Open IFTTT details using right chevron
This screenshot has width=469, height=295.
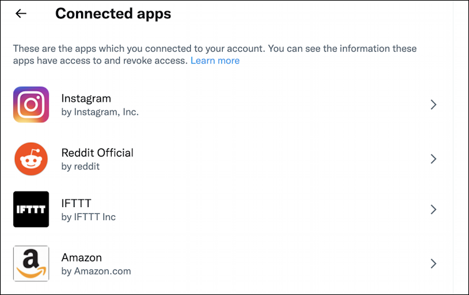pyautogui.click(x=433, y=210)
